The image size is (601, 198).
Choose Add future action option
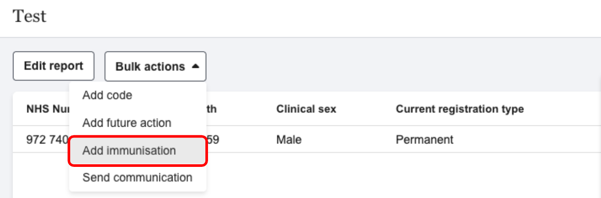(x=127, y=123)
